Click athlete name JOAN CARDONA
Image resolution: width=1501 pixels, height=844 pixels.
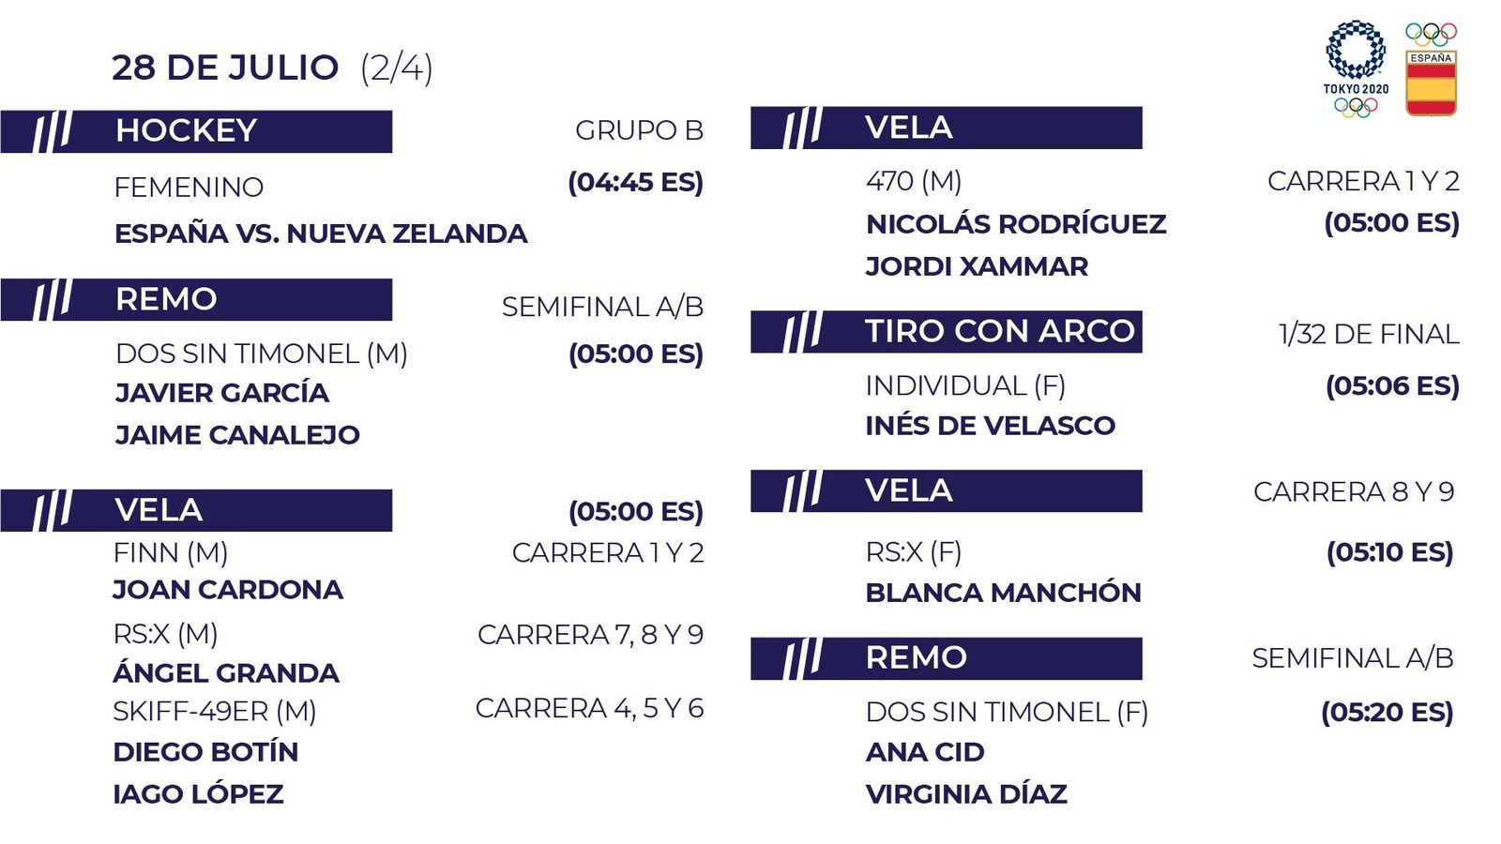(228, 590)
